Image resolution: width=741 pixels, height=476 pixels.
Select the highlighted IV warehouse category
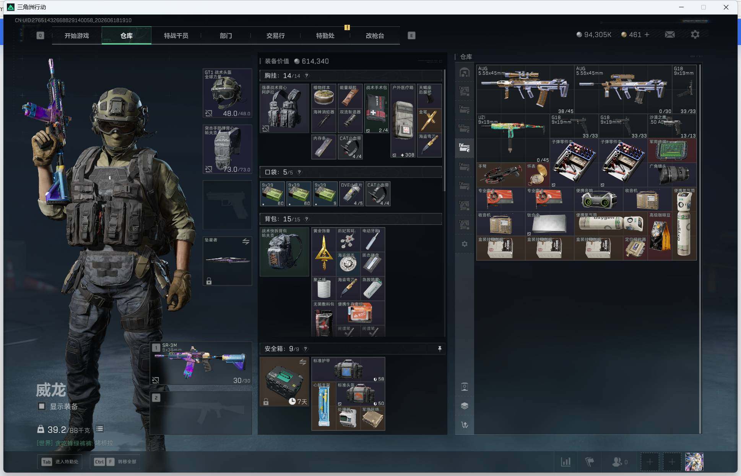[465, 148]
